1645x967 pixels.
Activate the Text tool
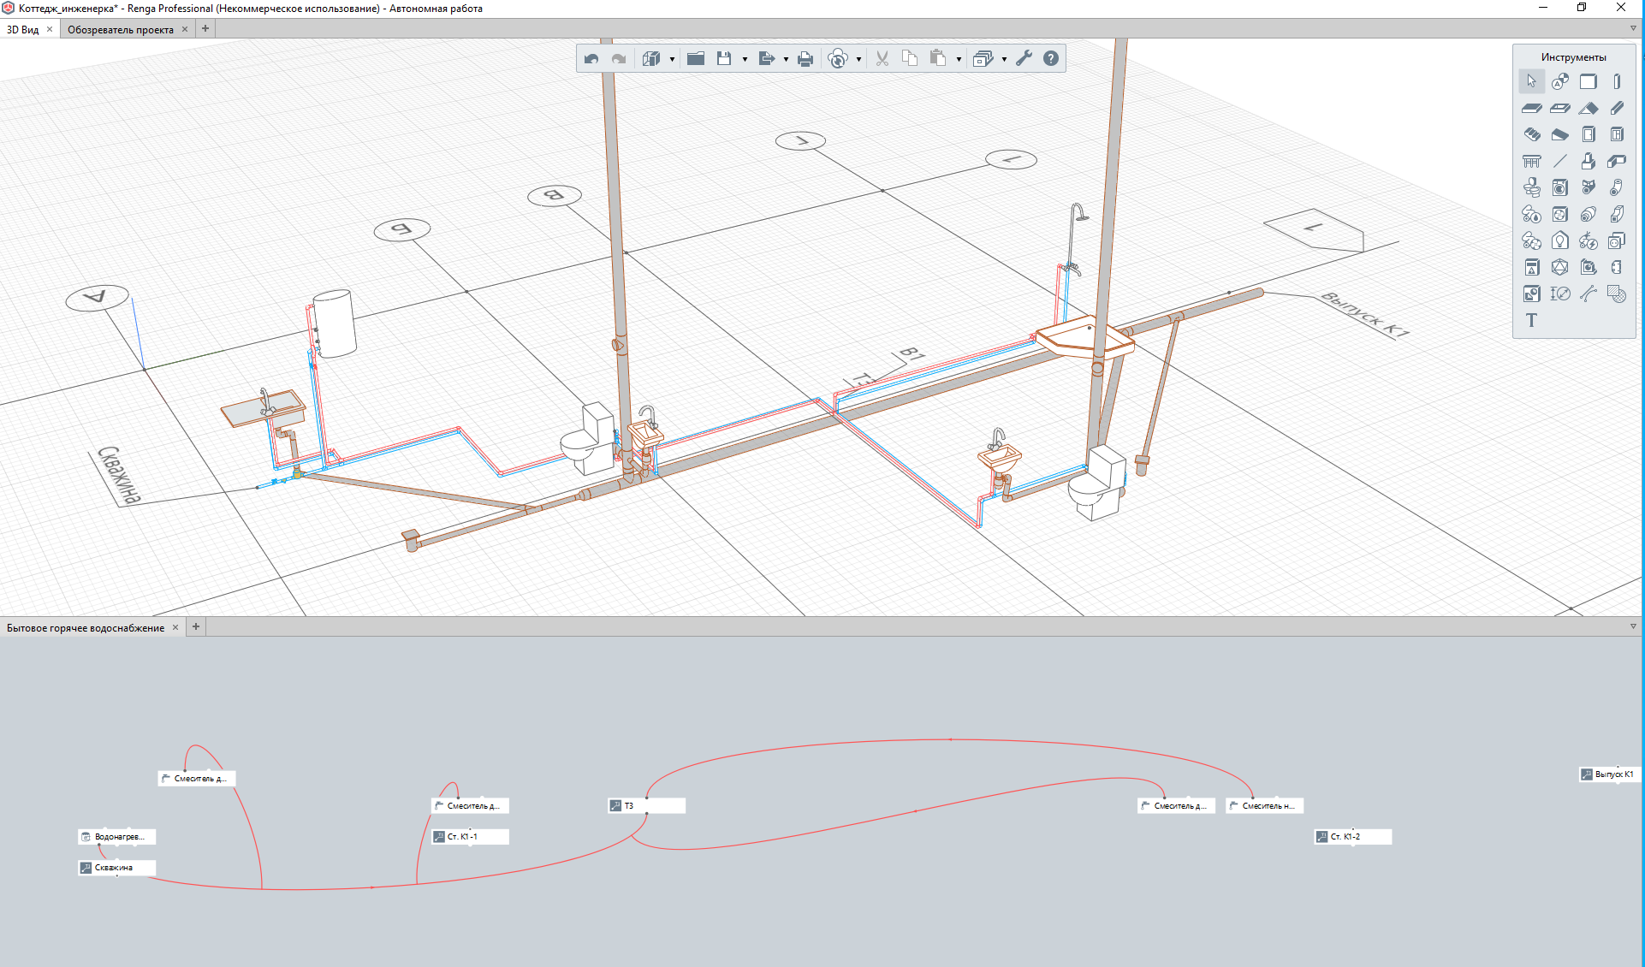tap(1532, 320)
